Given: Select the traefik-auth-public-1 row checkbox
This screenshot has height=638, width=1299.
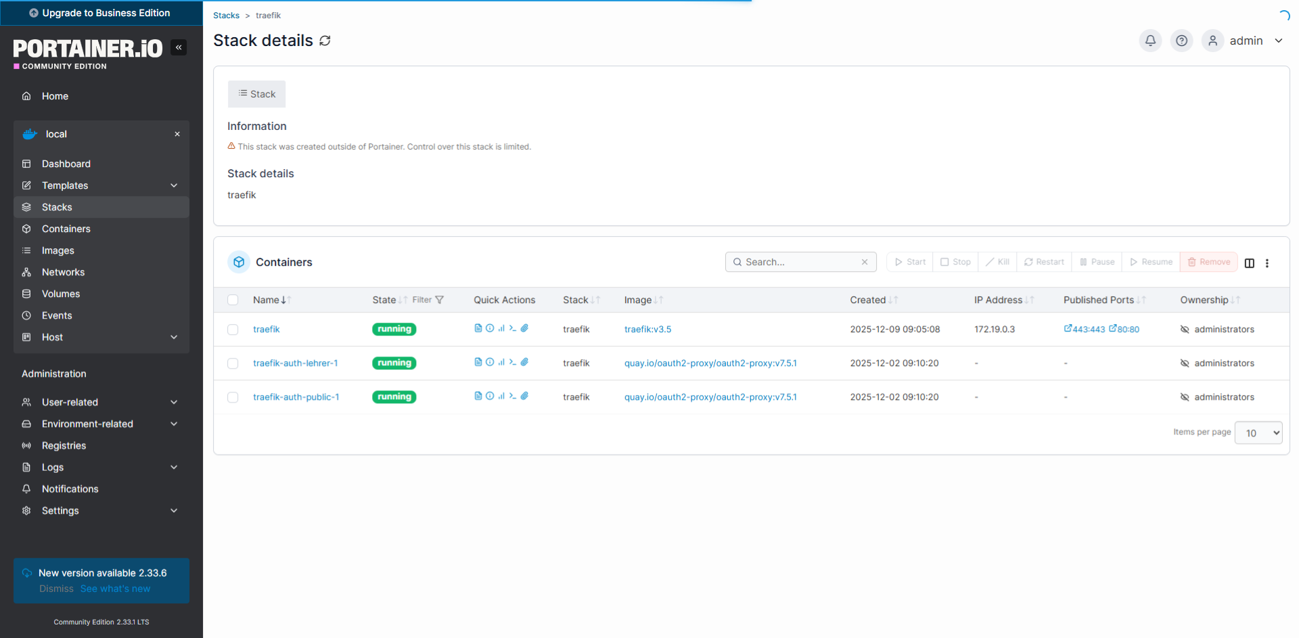Looking at the screenshot, I should [233, 397].
